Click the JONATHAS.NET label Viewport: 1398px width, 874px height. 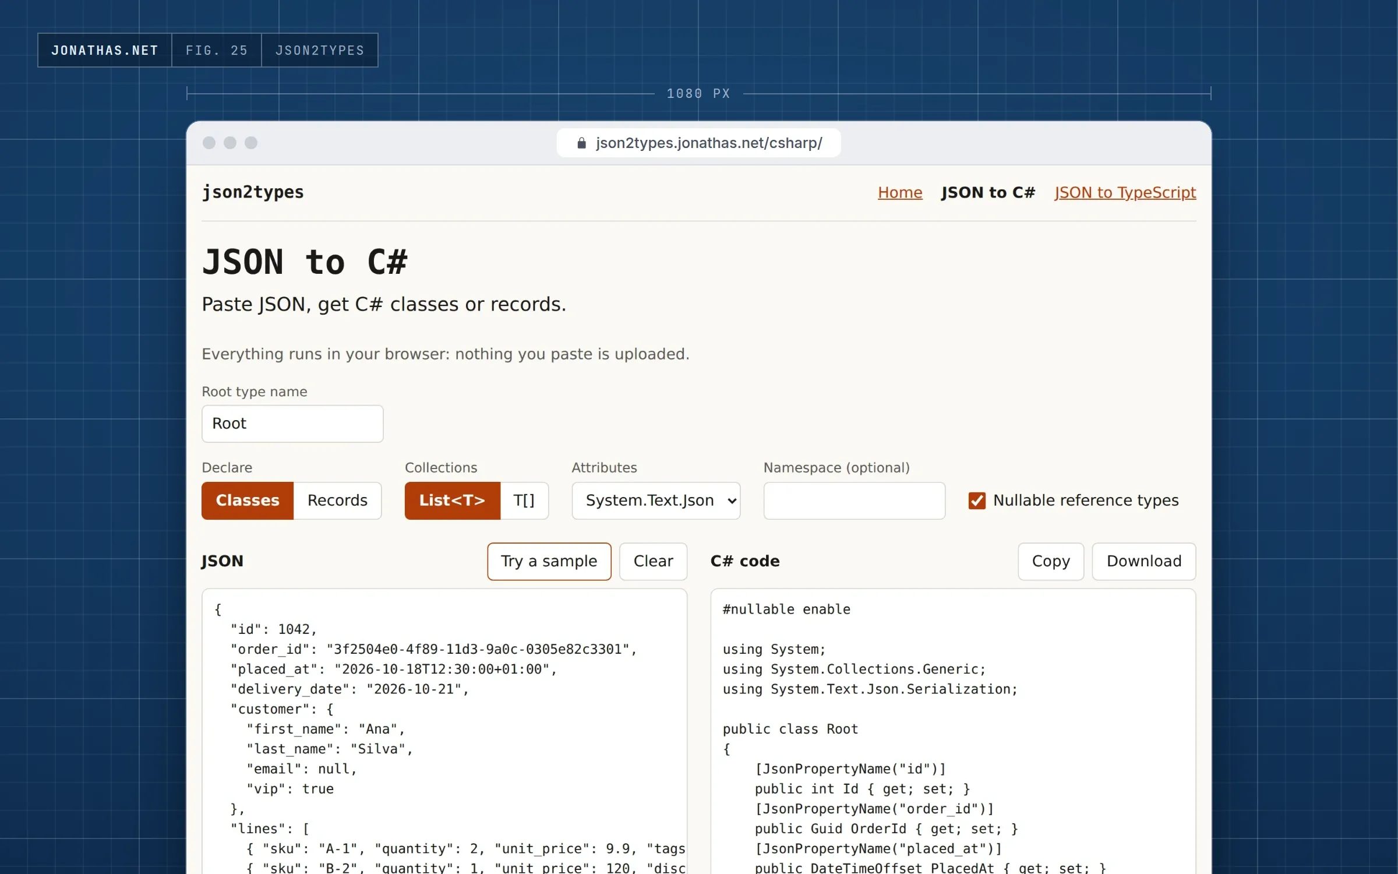coord(105,51)
